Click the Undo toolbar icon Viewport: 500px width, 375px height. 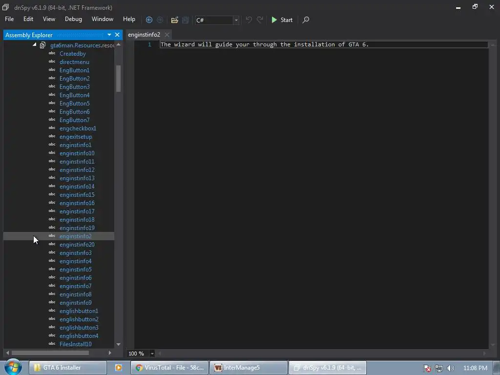pos(249,20)
